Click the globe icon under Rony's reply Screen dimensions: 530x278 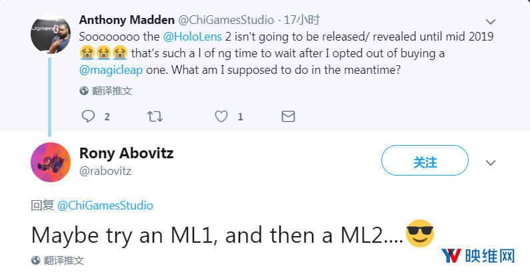coord(35,260)
